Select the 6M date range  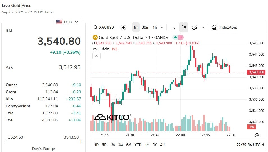(129, 145)
